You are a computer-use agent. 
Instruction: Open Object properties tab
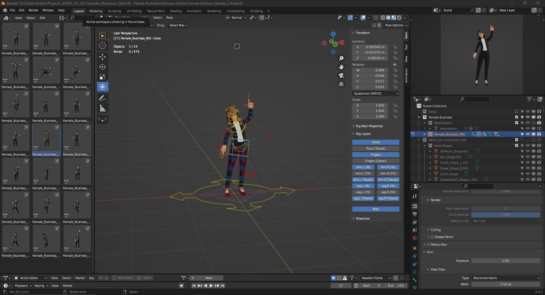point(415,248)
